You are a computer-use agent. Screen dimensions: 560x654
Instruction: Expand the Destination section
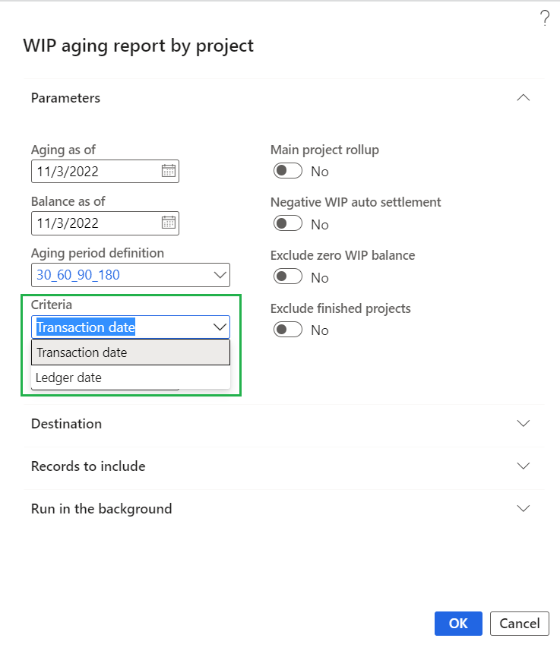(523, 424)
